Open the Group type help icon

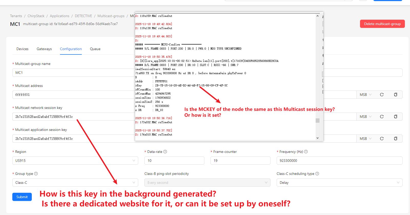[36, 174]
